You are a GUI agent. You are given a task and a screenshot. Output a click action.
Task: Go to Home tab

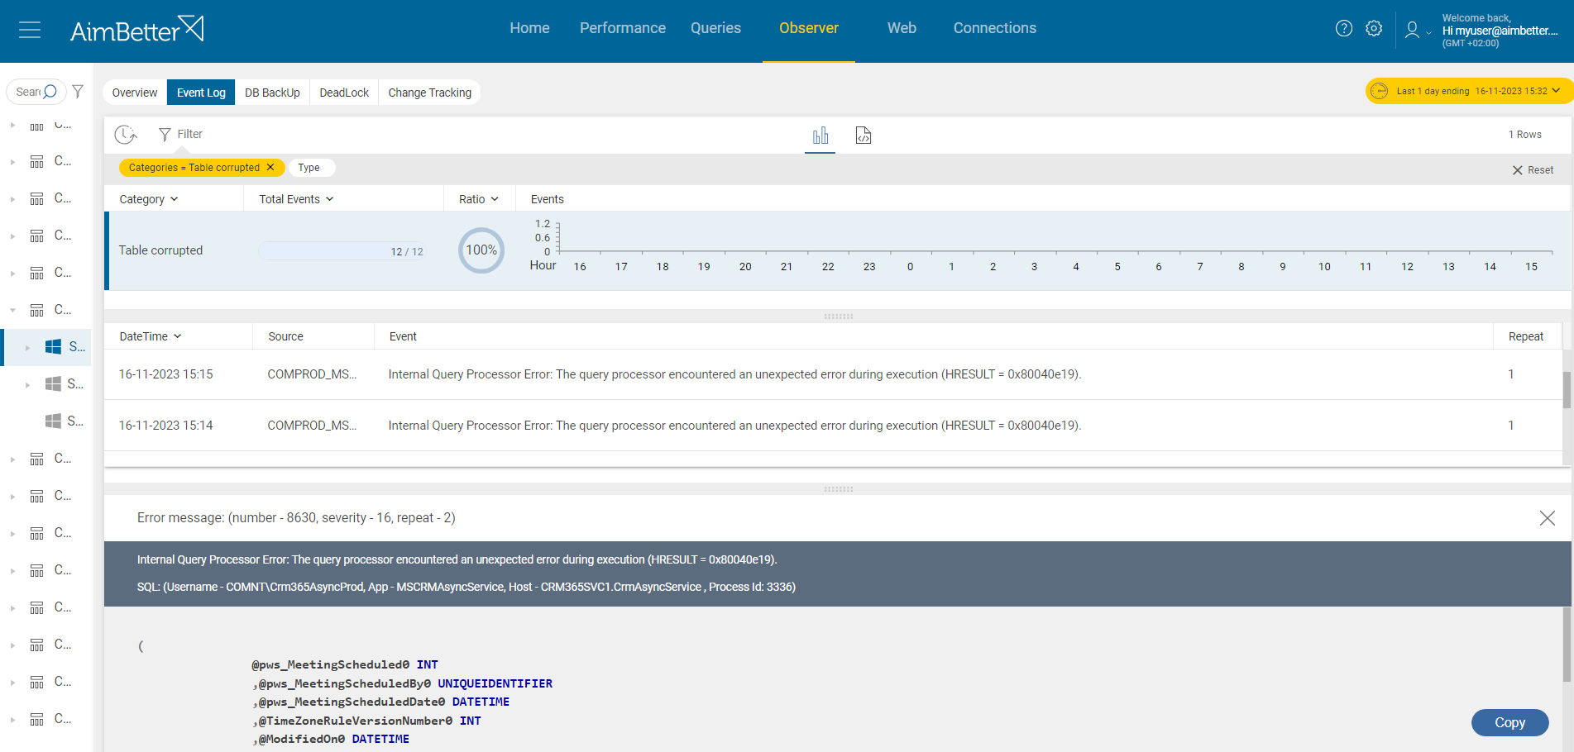[x=529, y=28]
